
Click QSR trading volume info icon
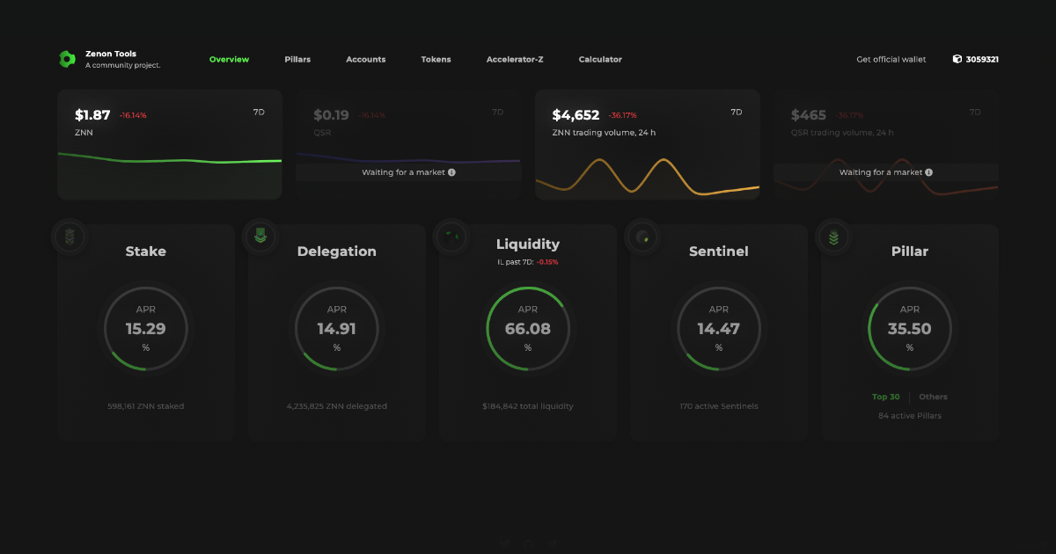[928, 172]
